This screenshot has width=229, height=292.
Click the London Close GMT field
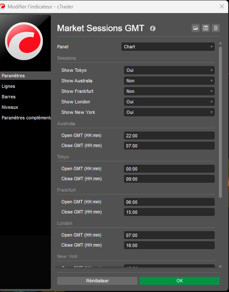169,245
